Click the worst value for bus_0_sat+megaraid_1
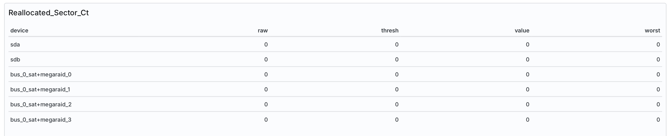This screenshot has height=136, width=669. pyautogui.click(x=658, y=90)
